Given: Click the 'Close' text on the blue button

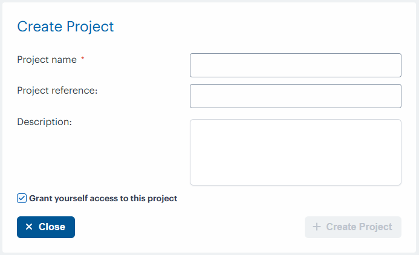Looking at the screenshot, I should pyautogui.click(x=52, y=227).
